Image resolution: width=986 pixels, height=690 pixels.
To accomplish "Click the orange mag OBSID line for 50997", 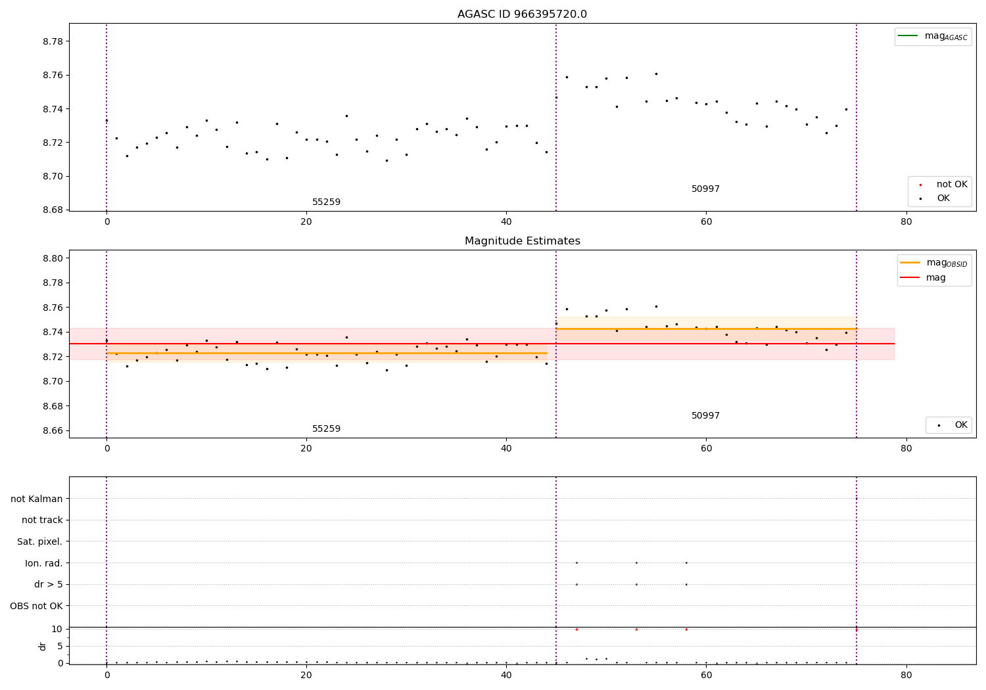I will pyautogui.click(x=706, y=329).
